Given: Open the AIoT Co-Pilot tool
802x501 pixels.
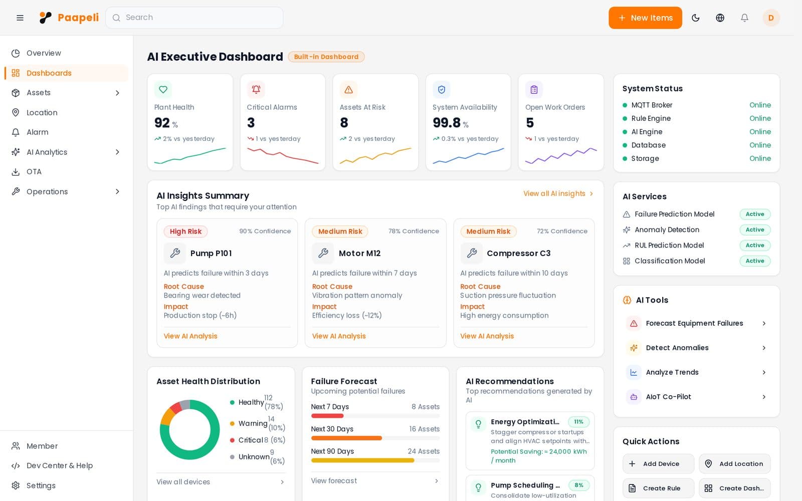Looking at the screenshot, I should [697, 397].
